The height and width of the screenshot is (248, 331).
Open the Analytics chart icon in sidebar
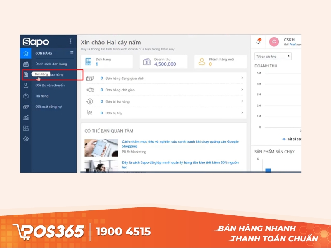(x=26, y=117)
